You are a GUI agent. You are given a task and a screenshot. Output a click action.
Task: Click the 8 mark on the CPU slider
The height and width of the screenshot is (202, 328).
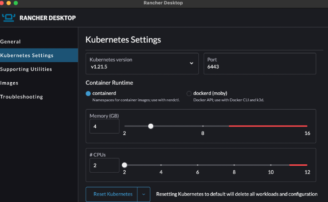(234, 165)
